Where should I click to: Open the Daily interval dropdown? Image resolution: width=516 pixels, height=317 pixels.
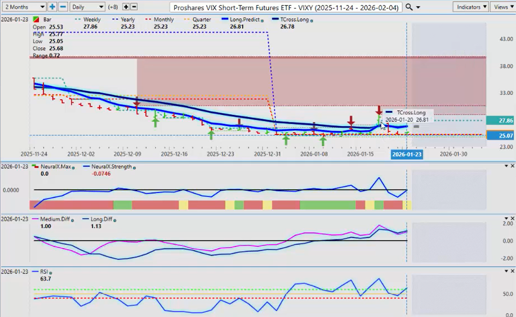86,7
